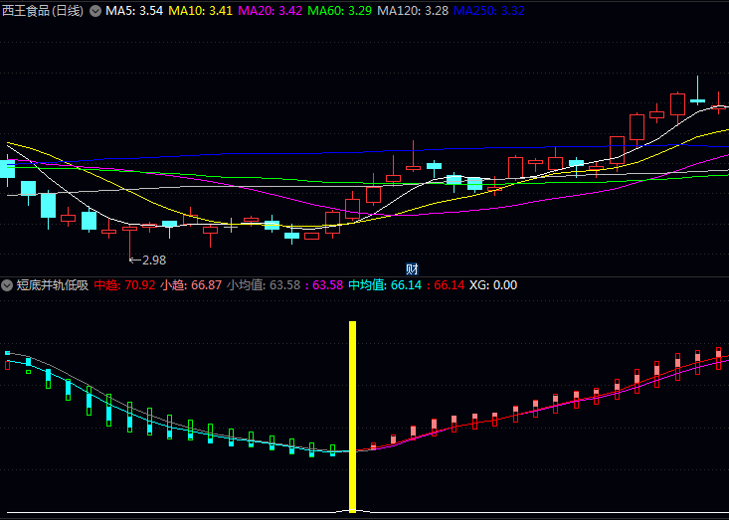Select the yellow MA10: 3.41 label
Image resolution: width=729 pixels, height=520 pixels.
pyautogui.click(x=201, y=11)
